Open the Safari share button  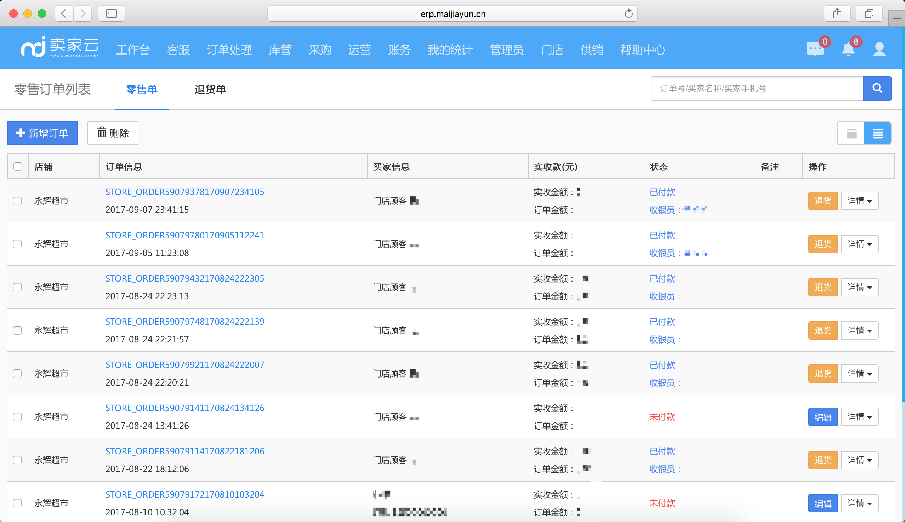pyautogui.click(x=837, y=13)
